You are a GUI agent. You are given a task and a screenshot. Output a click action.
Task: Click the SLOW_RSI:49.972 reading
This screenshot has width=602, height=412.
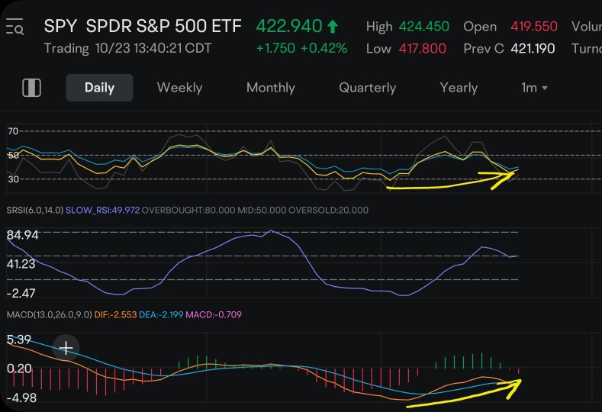pyautogui.click(x=102, y=211)
